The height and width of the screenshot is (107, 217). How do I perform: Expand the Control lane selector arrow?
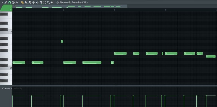(x=11, y=88)
